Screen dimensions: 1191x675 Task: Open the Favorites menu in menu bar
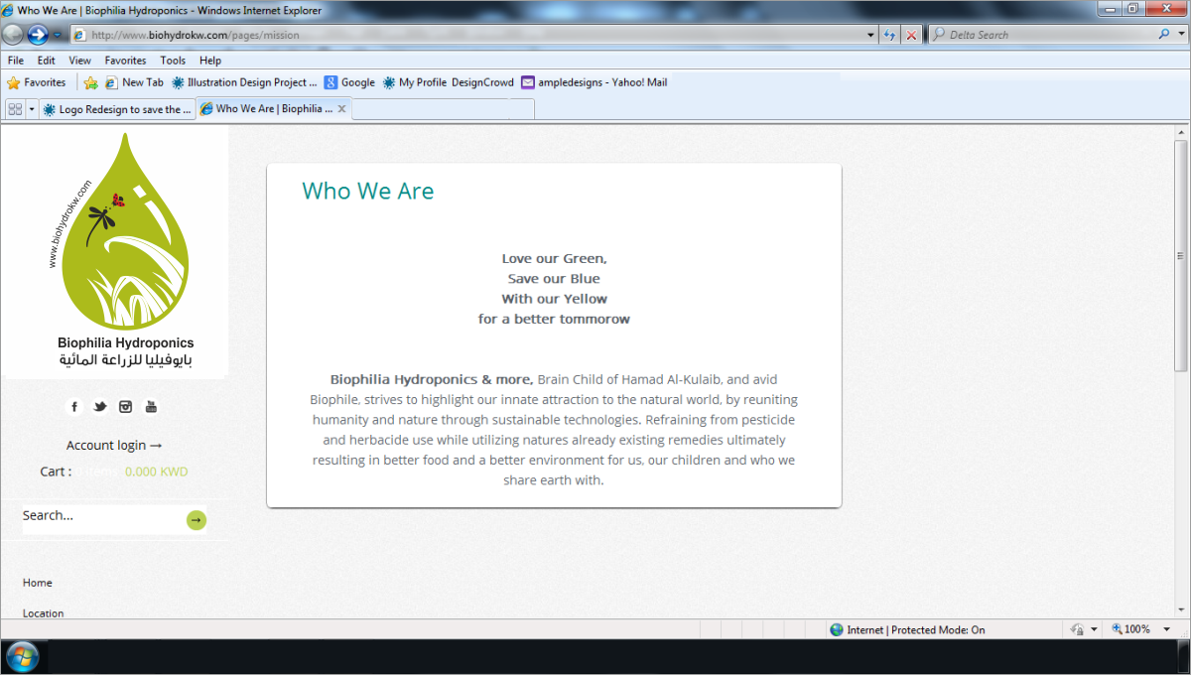click(x=125, y=61)
